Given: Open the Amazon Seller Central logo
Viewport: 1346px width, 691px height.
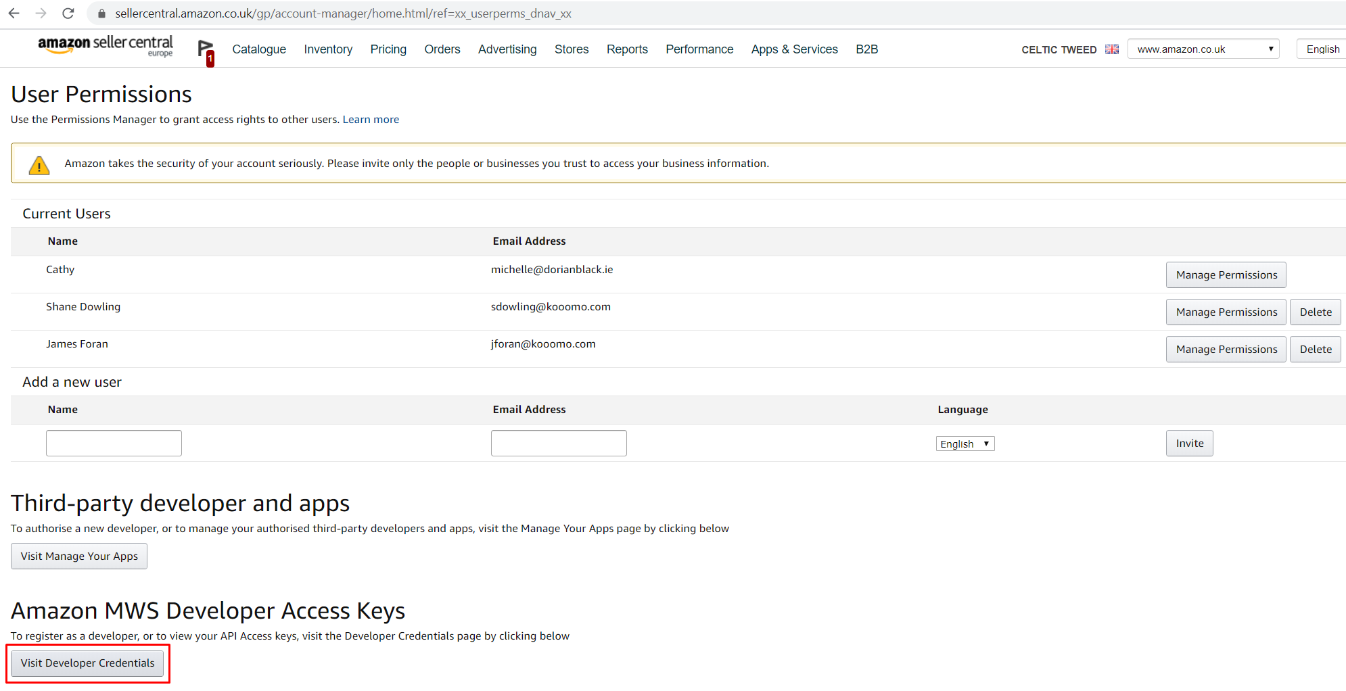Looking at the screenshot, I should click(x=106, y=47).
